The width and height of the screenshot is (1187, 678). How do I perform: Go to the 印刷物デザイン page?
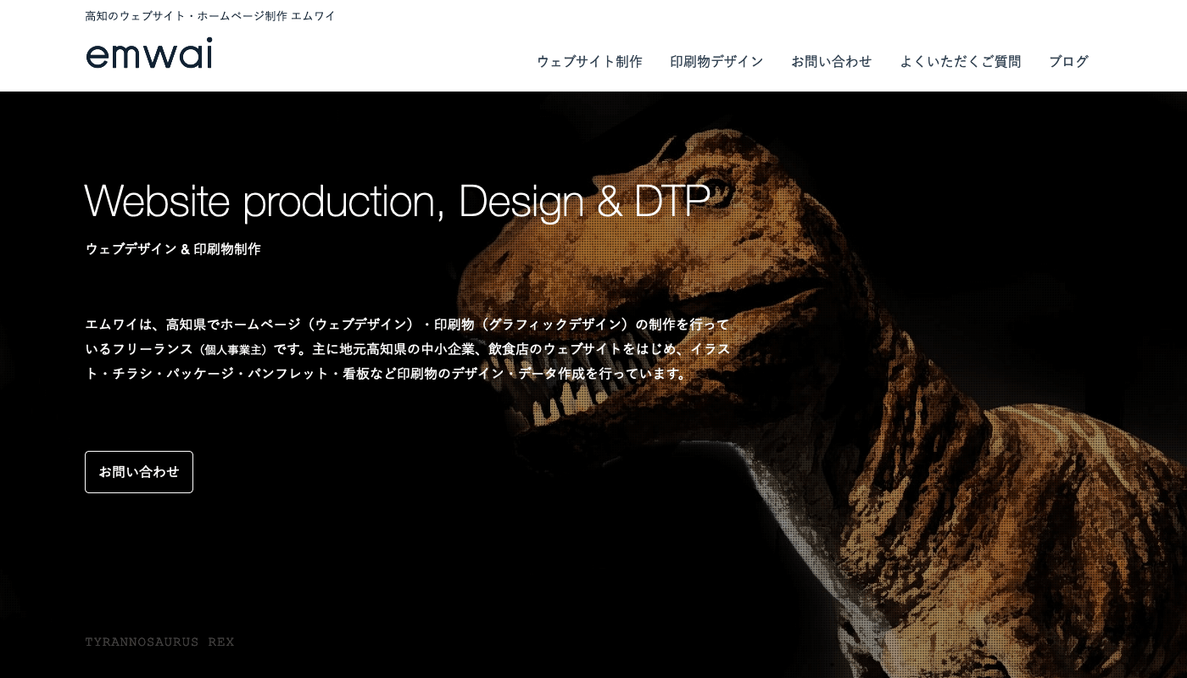pos(716,62)
